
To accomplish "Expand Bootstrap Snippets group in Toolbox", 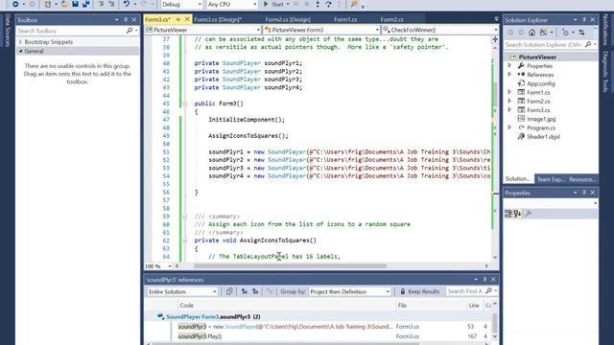I will tap(21, 42).
